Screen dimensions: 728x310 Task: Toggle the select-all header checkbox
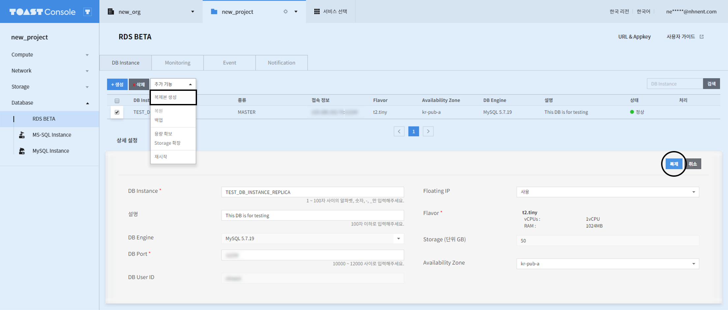pos(117,101)
